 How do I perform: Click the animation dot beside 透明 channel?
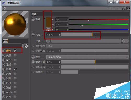coord(4,65)
